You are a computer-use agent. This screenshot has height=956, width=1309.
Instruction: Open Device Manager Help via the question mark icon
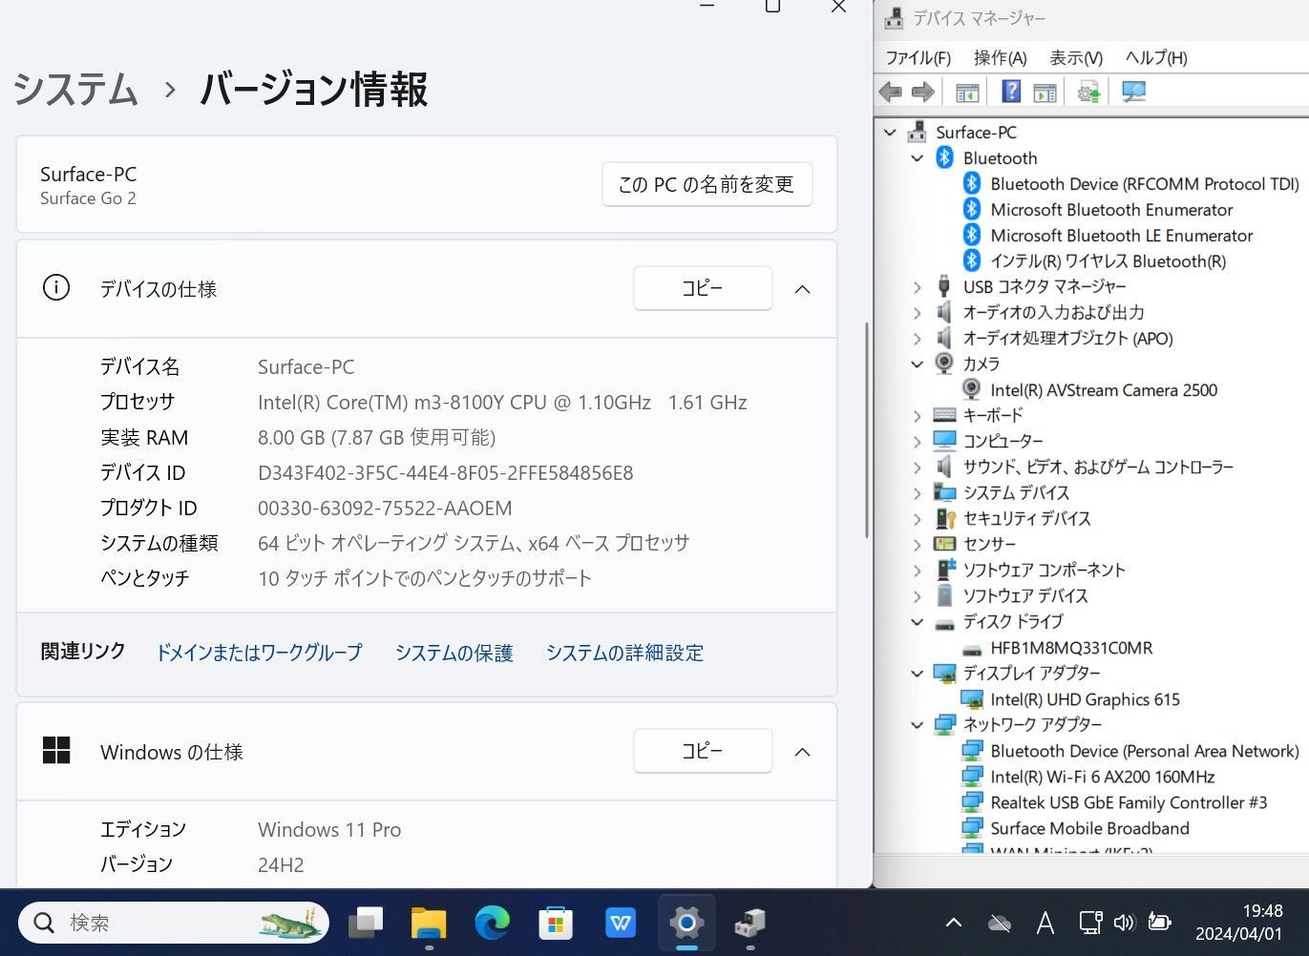coord(1009,91)
